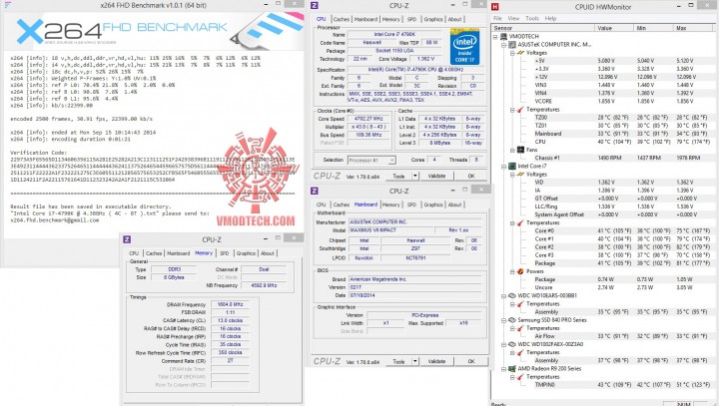Screen dimensions: 719x406
Task: Click the AMD Radeon R9 200 graphics card icon
Action: pos(512,368)
